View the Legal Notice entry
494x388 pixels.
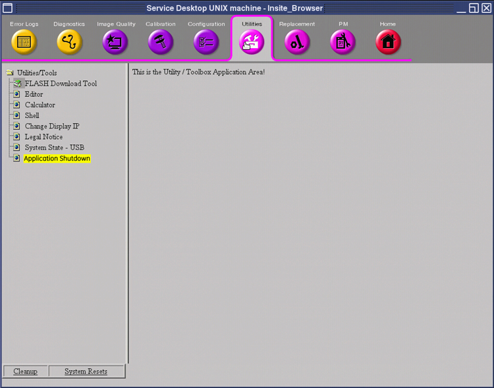(x=43, y=137)
